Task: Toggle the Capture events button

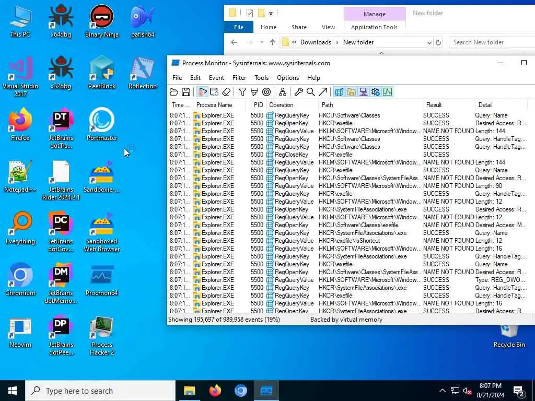Action: coord(202,92)
